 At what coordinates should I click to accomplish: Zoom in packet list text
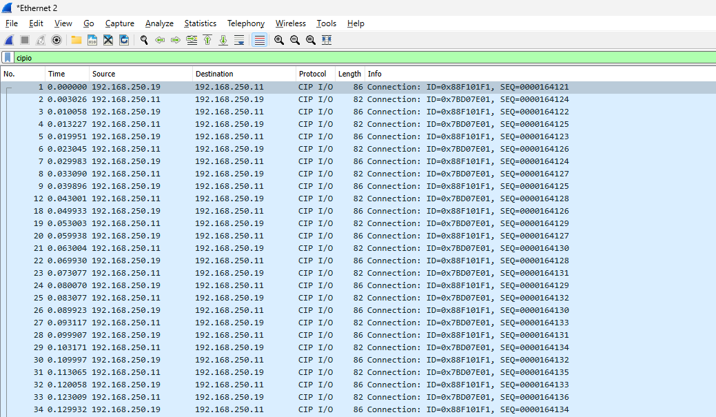pyautogui.click(x=279, y=40)
